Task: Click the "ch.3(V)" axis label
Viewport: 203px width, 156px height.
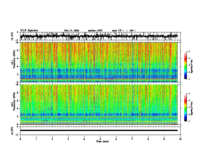Action: tap(12, 131)
